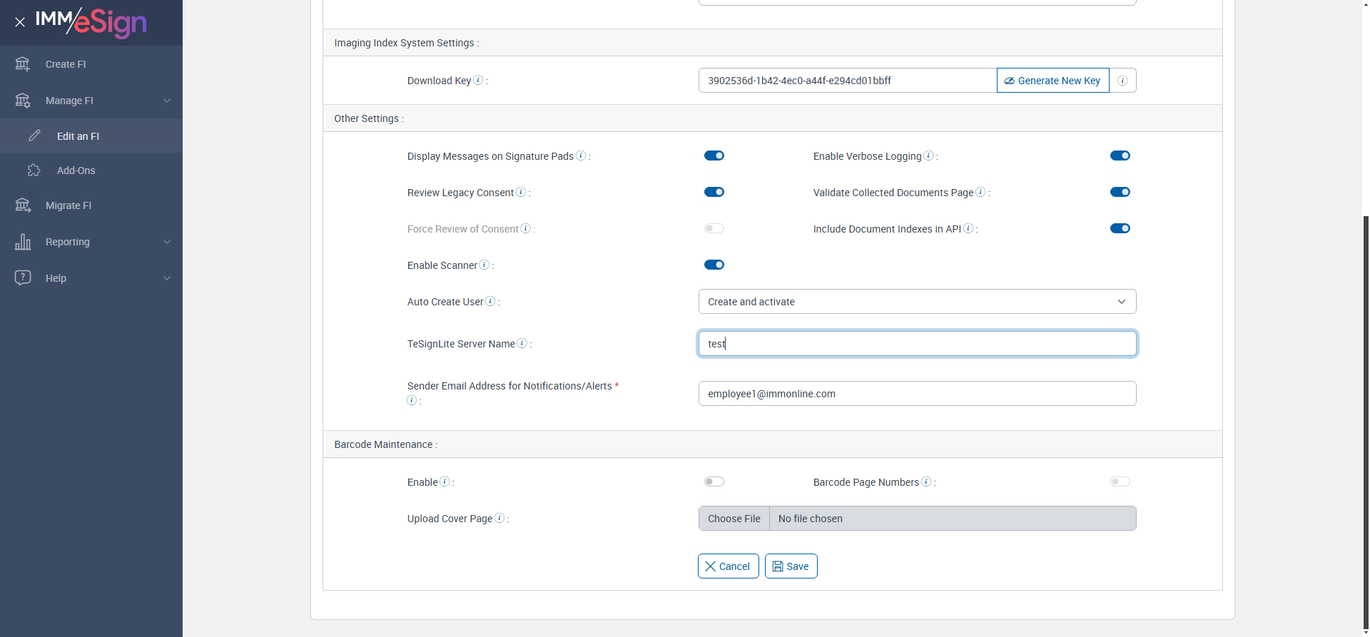Viewport: 1370px width, 637px height.
Task: Click the Create FI bank icon
Action: click(23, 64)
